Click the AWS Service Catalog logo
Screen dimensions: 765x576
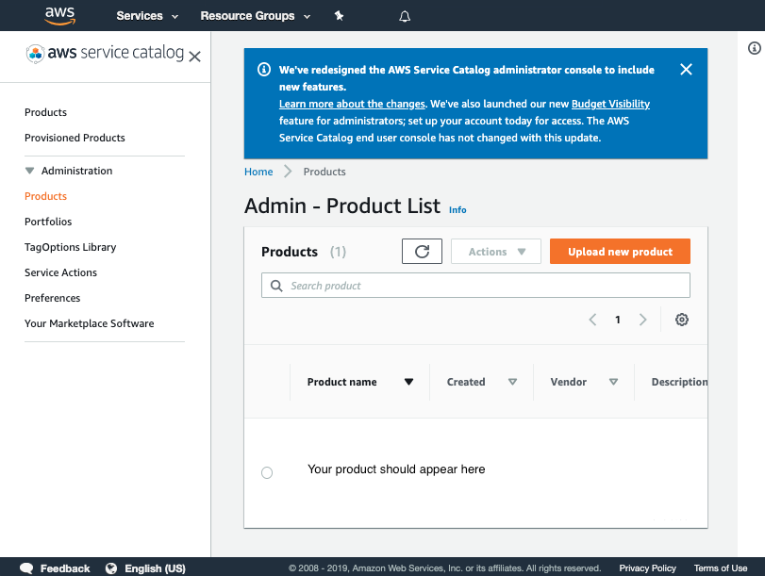point(105,53)
